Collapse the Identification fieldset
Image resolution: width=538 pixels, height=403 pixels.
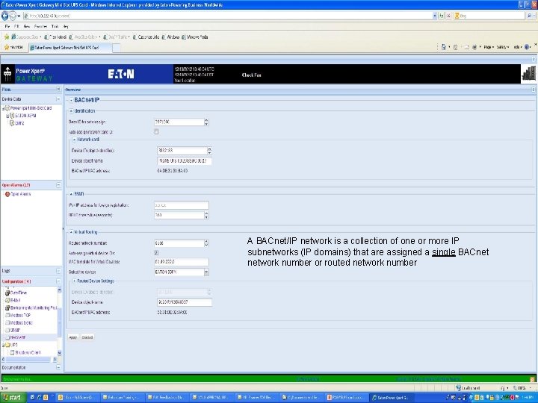coord(72,111)
